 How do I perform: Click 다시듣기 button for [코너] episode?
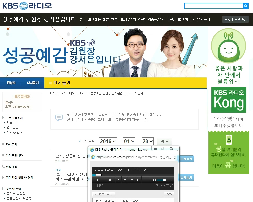pos(186,178)
